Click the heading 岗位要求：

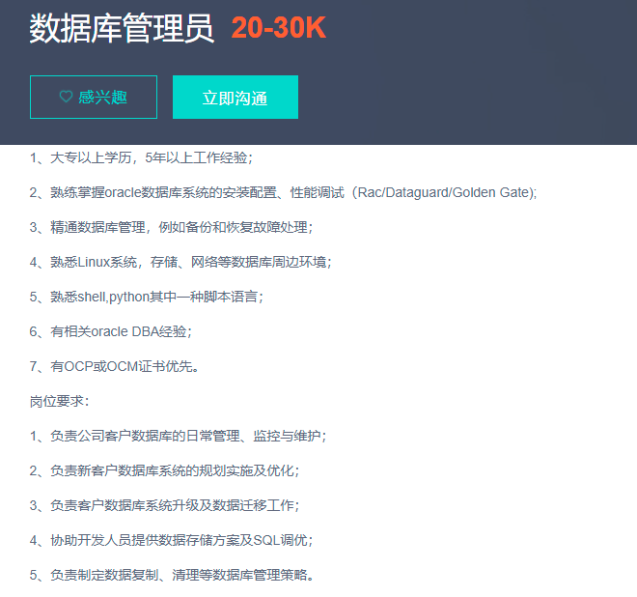[x=59, y=402]
